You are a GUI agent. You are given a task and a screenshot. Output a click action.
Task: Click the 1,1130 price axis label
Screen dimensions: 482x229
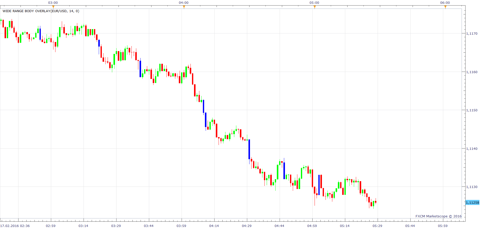[x=472, y=187]
